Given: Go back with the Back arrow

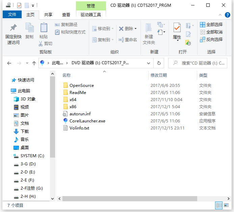Looking at the screenshot, I should tap(9, 63).
